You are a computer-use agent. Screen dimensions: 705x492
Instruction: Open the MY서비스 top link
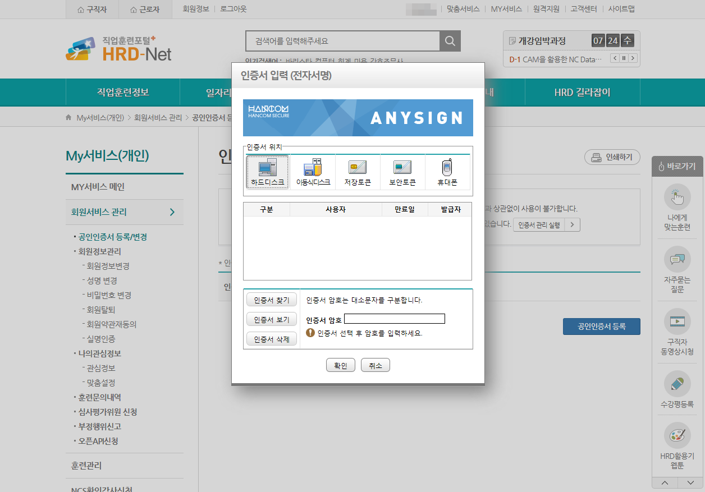click(x=506, y=9)
